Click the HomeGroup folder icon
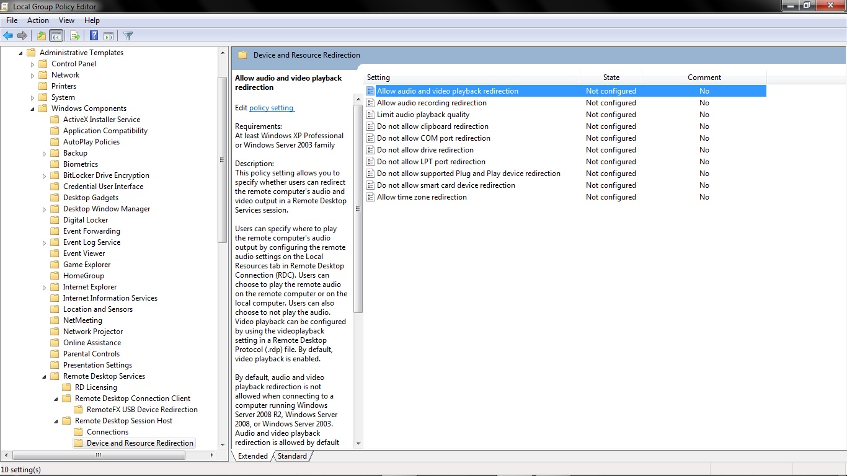Screen dimensions: 847x476 tap(55, 276)
